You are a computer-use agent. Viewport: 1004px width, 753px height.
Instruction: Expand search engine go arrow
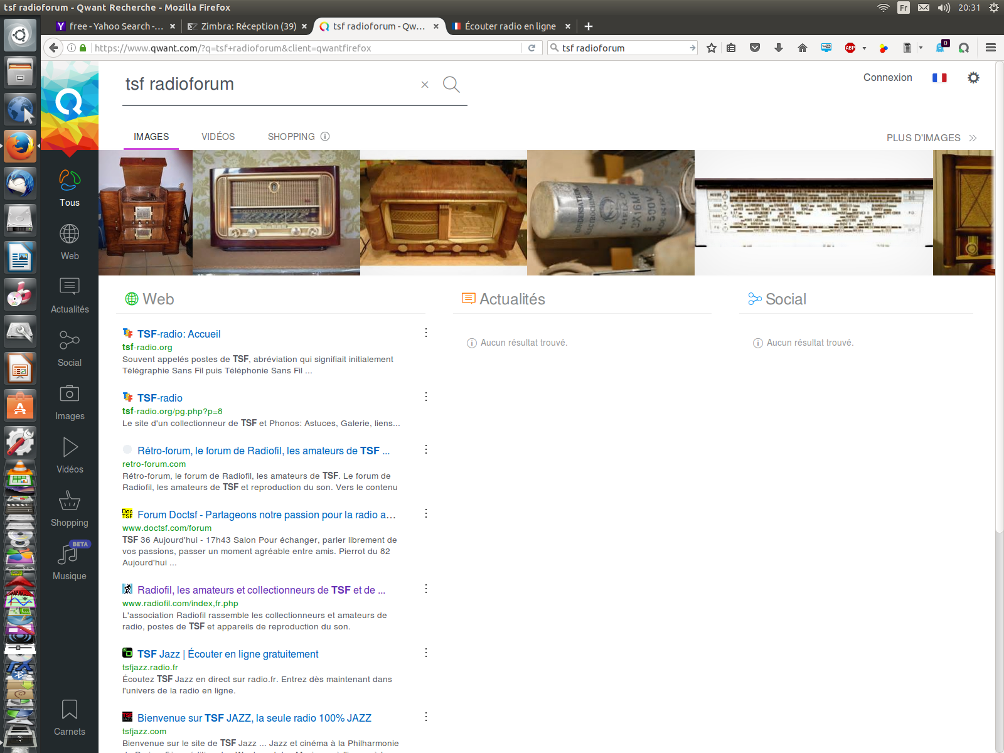pyautogui.click(x=692, y=48)
